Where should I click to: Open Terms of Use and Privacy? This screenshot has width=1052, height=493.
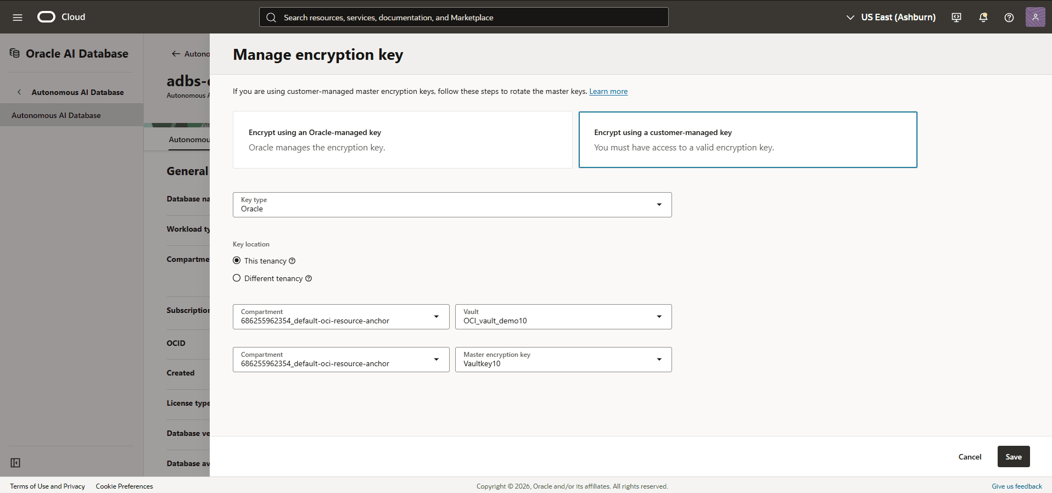tap(47, 486)
